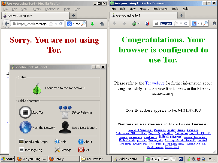Click Windows Start button
Screen dimensions: 218x163
coord(8,159)
